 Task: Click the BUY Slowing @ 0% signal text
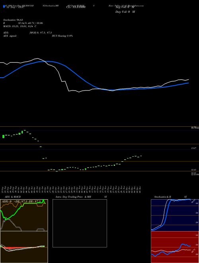[x=62, y=36]
